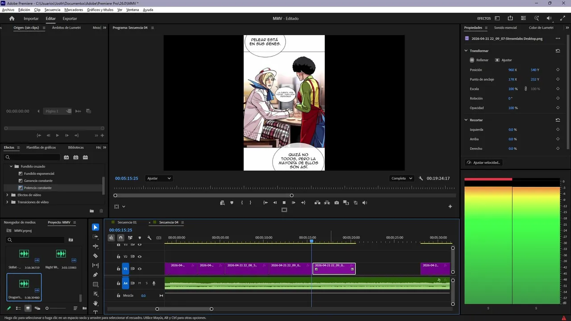
Task: Click the Insert button in Program monitor
Action: click(317, 202)
